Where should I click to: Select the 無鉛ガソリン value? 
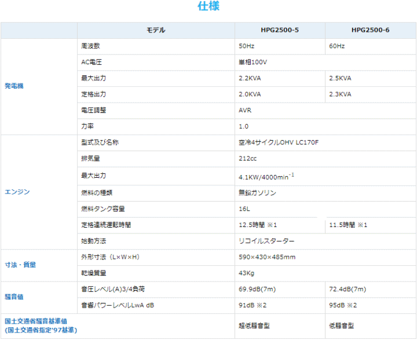tap(257, 193)
